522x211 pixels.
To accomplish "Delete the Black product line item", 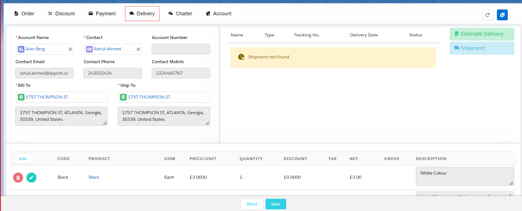I will (x=18, y=177).
